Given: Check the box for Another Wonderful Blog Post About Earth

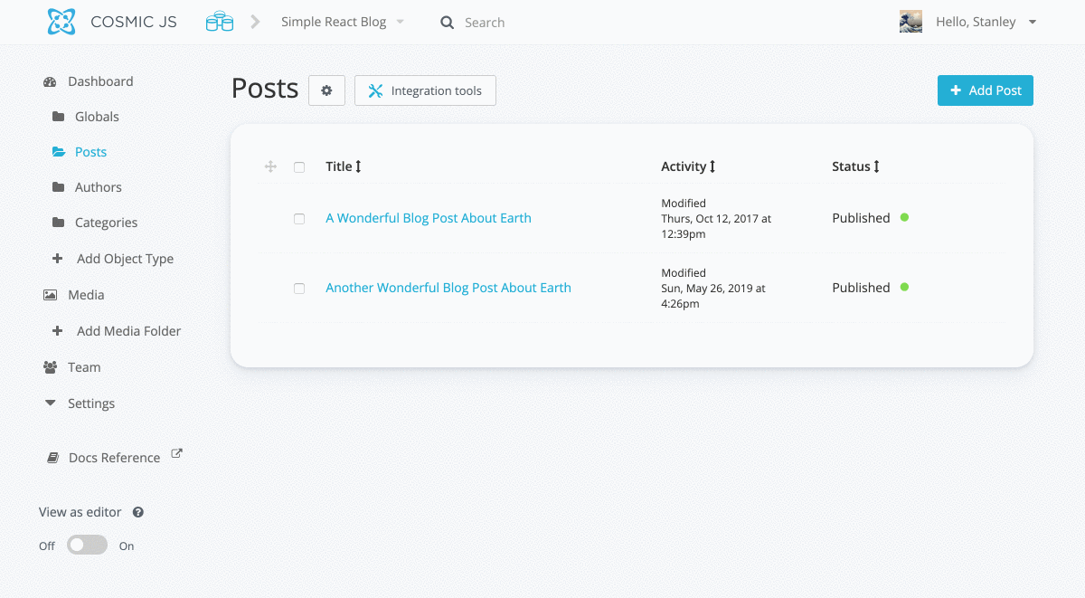Looking at the screenshot, I should pyautogui.click(x=299, y=289).
